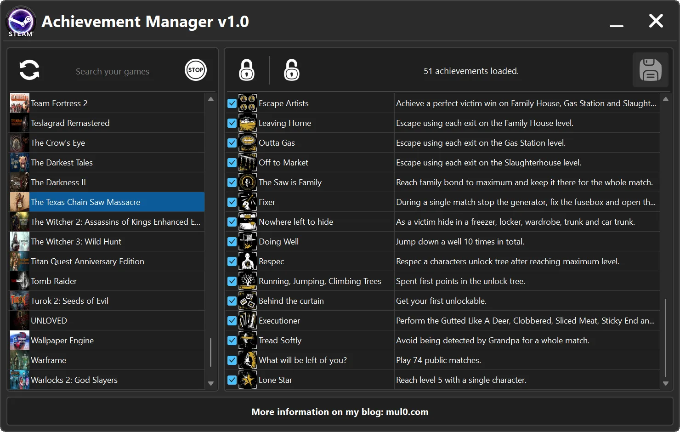Select Warlocks 2: God Slayers
The height and width of the screenshot is (432, 680).
point(107,380)
